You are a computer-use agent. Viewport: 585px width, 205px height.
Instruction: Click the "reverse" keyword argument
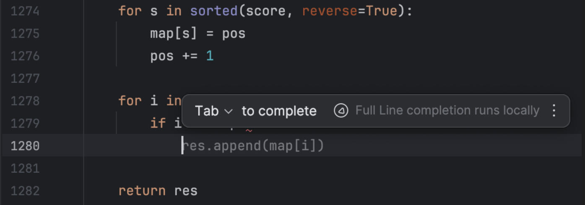pyautogui.click(x=329, y=11)
